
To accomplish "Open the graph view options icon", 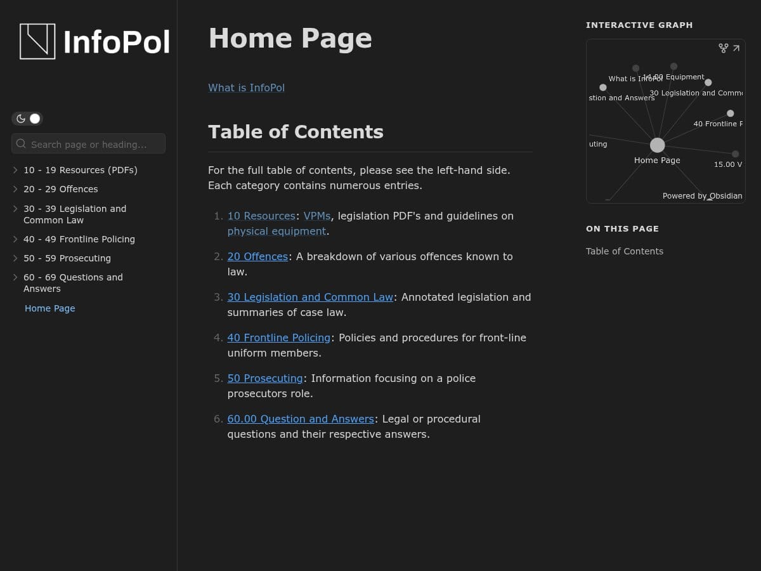I will 723,48.
